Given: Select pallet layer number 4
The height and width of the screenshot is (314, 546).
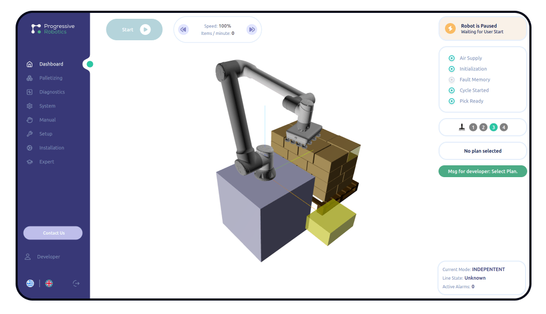Looking at the screenshot, I should [x=504, y=127].
